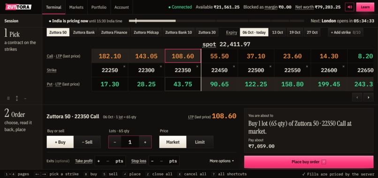Switch to Zuttora 50 index
Image resolution: width=378 pixels, height=178 pixels.
click(x=58, y=32)
